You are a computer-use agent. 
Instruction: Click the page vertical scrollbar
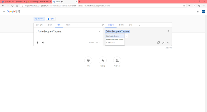coord(206,63)
